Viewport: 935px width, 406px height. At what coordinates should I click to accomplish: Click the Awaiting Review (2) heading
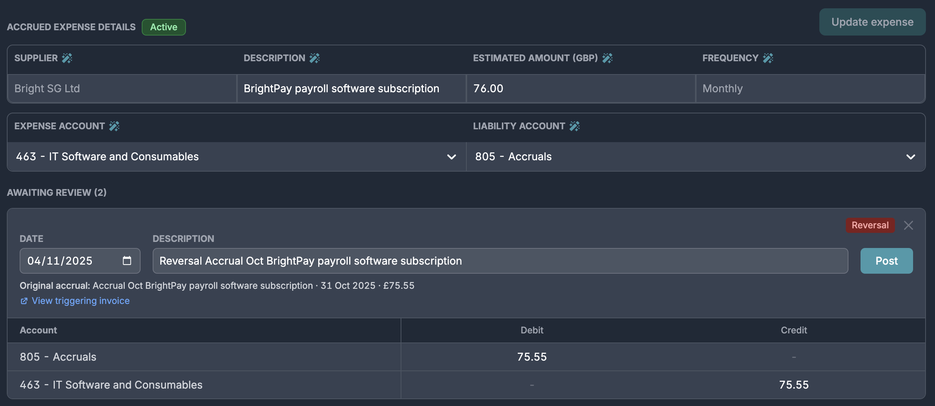pyautogui.click(x=57, y=192)
